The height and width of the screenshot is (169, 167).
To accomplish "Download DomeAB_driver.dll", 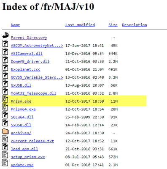I will pos(30,62).
